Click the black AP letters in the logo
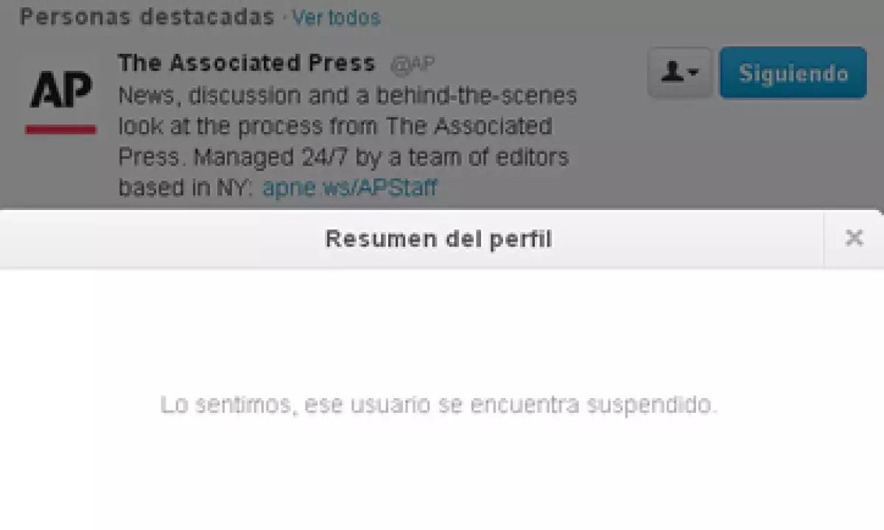This screenshot has width=884, height=530. coord(61,91)
